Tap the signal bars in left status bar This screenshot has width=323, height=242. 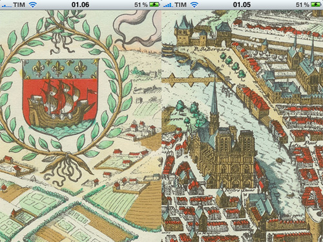6,5
